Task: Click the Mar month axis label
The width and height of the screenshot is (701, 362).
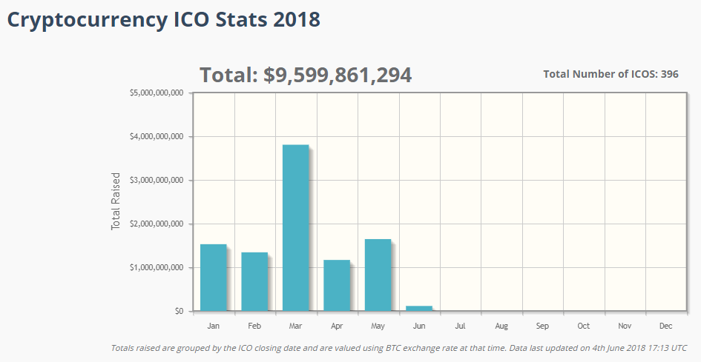Action: (295, 326)
